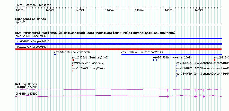Screen dimensions: 229x111
Task: Click the 14660k ruler tick label
Action: [110, 11]
